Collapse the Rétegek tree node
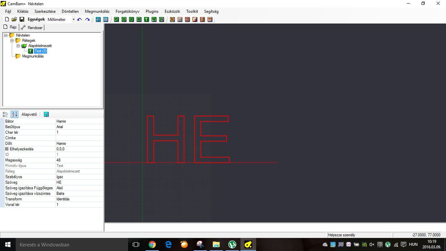 12,40
